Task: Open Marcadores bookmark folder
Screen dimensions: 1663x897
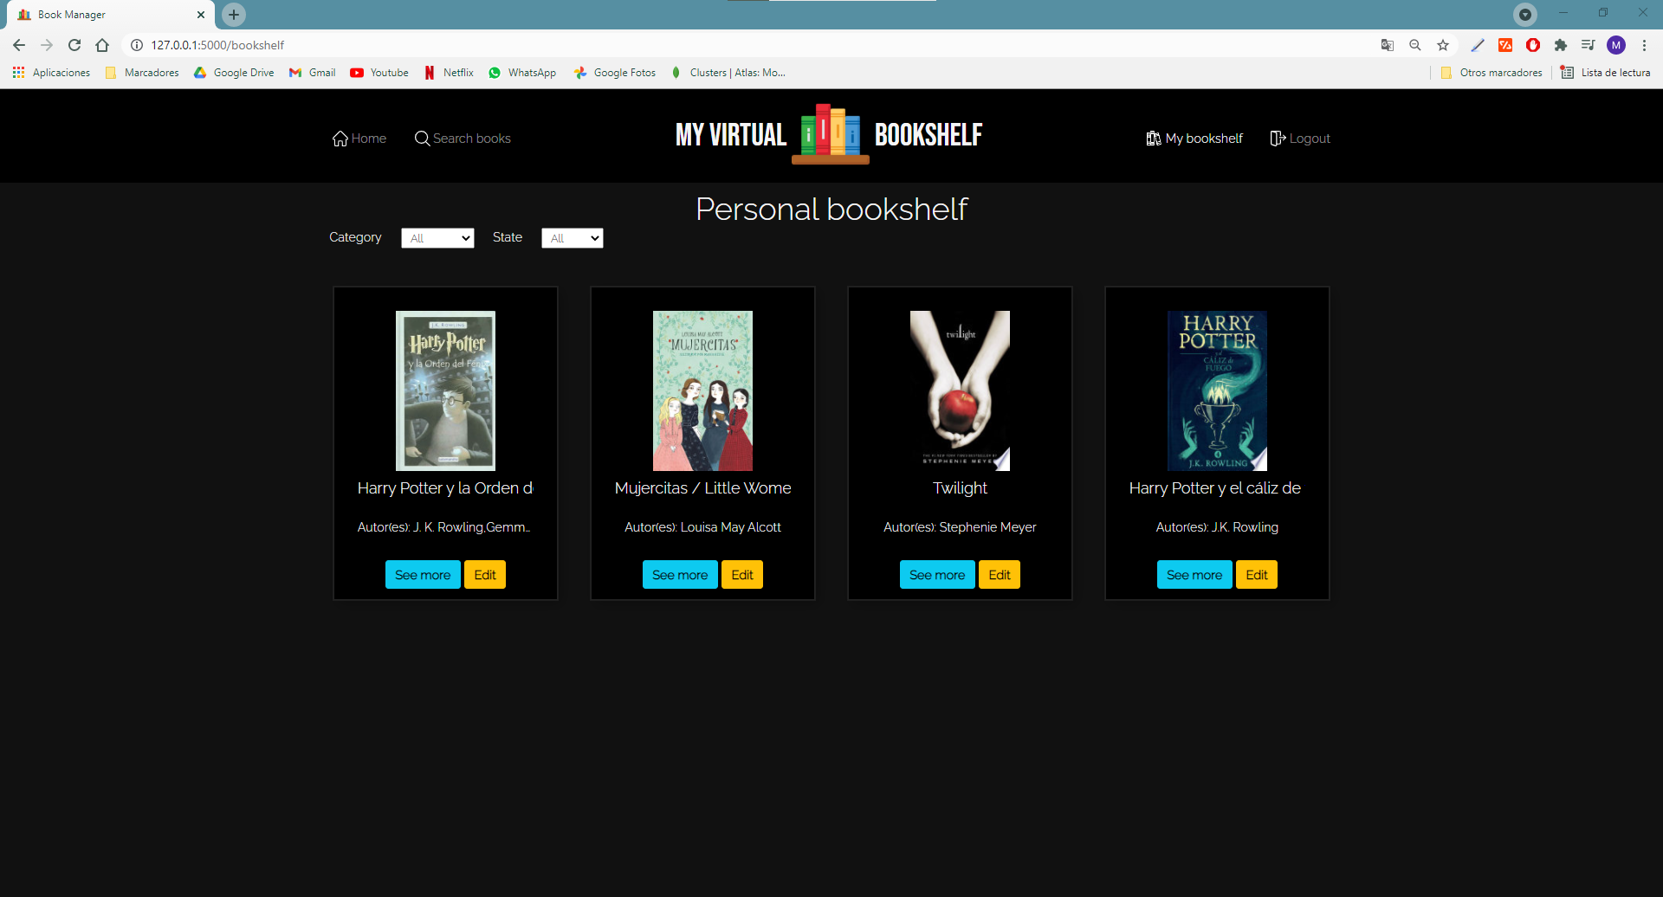Action: tap(142, 73)
